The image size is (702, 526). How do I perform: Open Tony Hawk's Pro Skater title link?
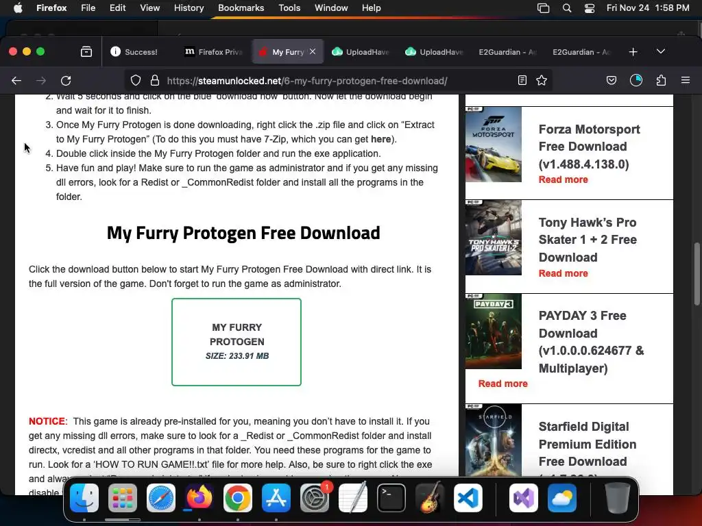[588, 240]
